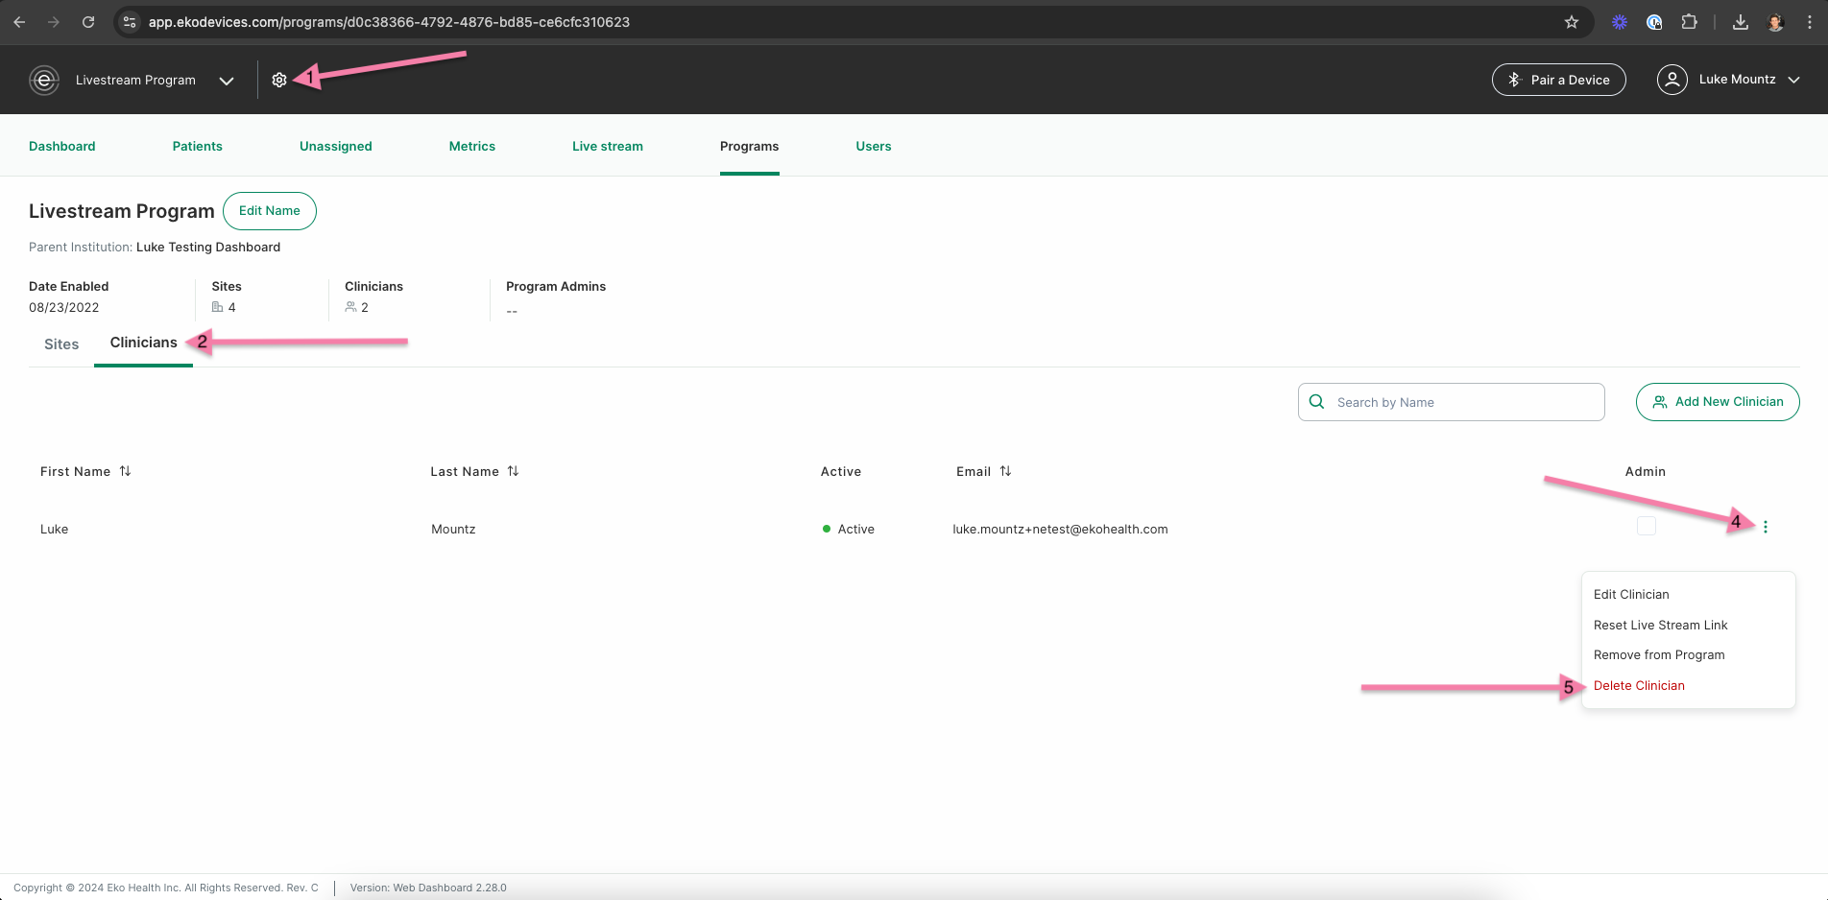Sort by Email column arrows
Image resolution: width=1828 pixels, height=900 pixels.
click(1005, 471)
